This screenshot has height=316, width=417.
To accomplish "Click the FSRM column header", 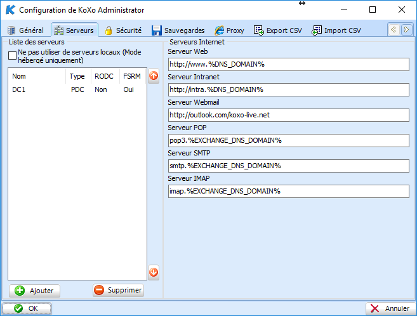I will [133, 76].
